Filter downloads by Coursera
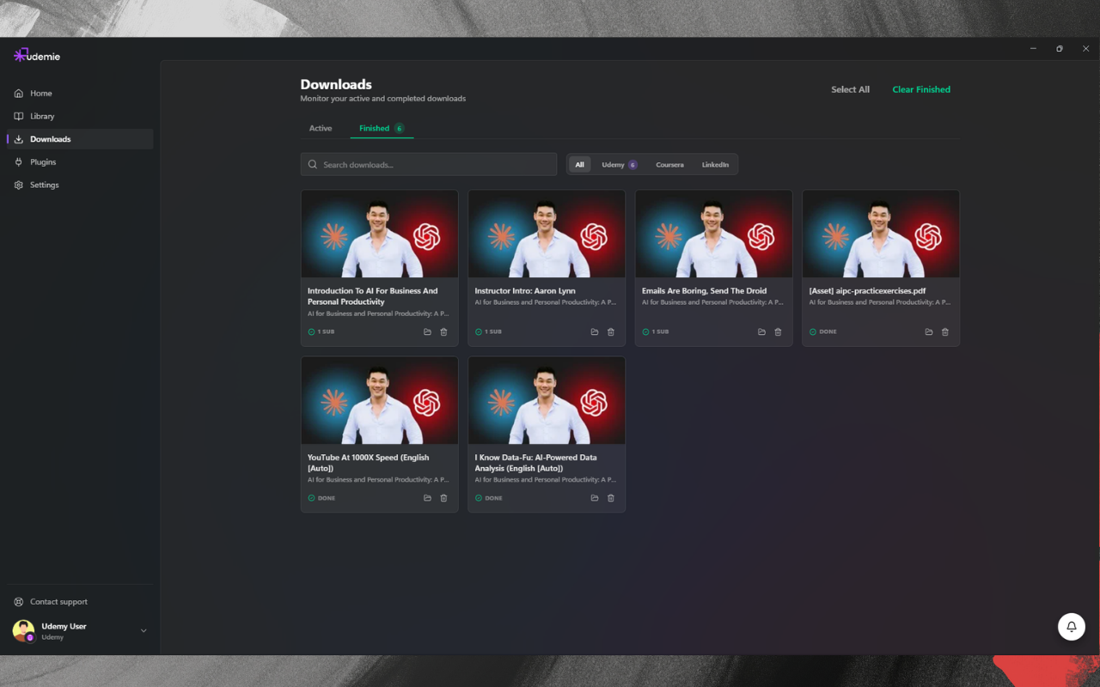 pyautogui.click(x=669, y=165)
